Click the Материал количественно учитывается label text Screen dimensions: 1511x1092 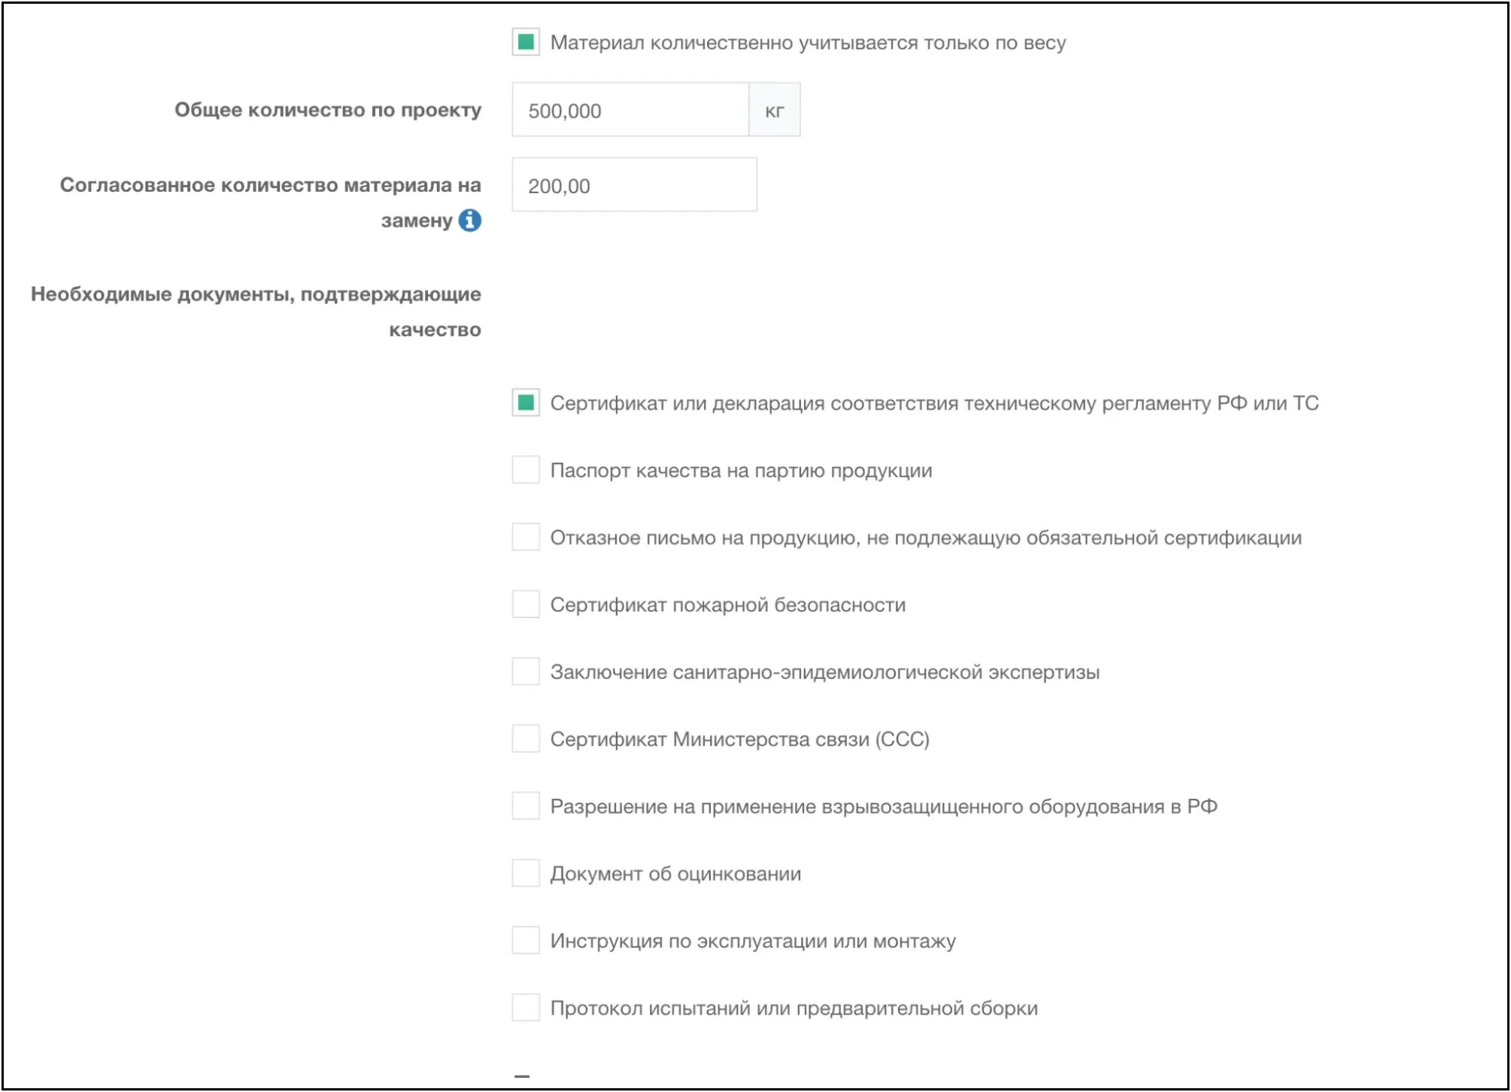[808, 43]
